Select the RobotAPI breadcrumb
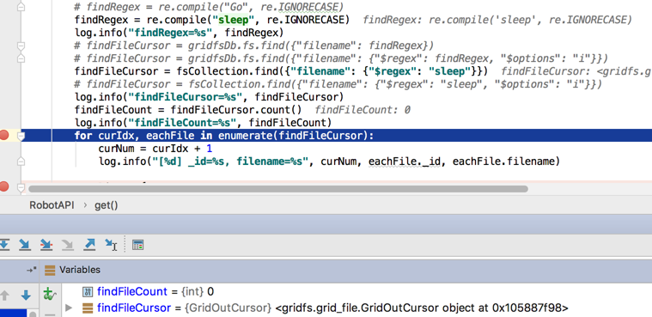Screen dimensions: 652x317 pos(52,205)
